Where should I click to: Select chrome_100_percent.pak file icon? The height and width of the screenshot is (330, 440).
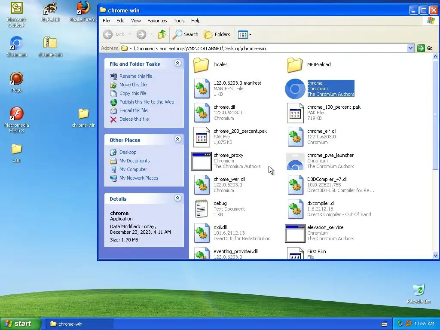[x=295, y=113]
